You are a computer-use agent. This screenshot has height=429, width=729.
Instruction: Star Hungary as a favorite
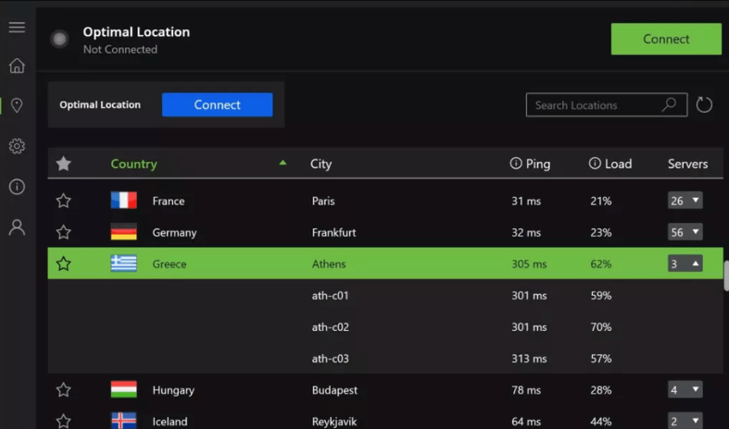pyautogui.click(x=63, y=390)
